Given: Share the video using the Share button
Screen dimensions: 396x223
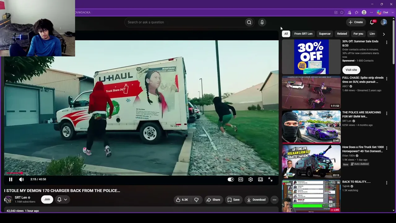Looking at the screenshot, I should pos(213,200).
